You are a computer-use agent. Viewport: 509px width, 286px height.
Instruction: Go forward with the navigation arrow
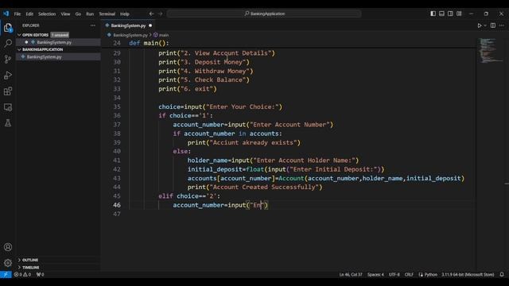[x=161, y=14]
